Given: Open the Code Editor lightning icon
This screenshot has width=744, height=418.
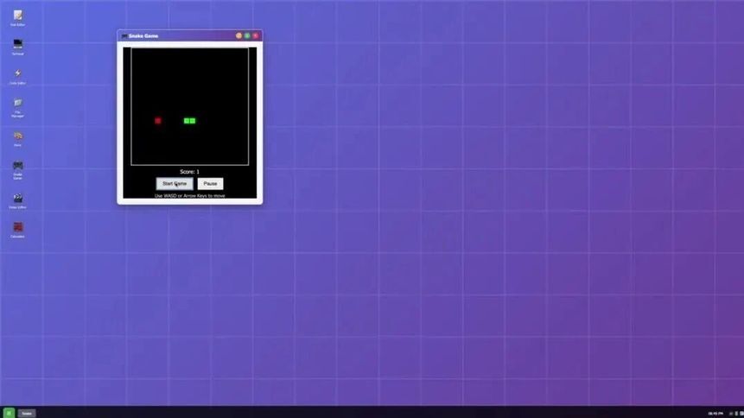Looking at the screenshot, I should click(x=17, y=76).
